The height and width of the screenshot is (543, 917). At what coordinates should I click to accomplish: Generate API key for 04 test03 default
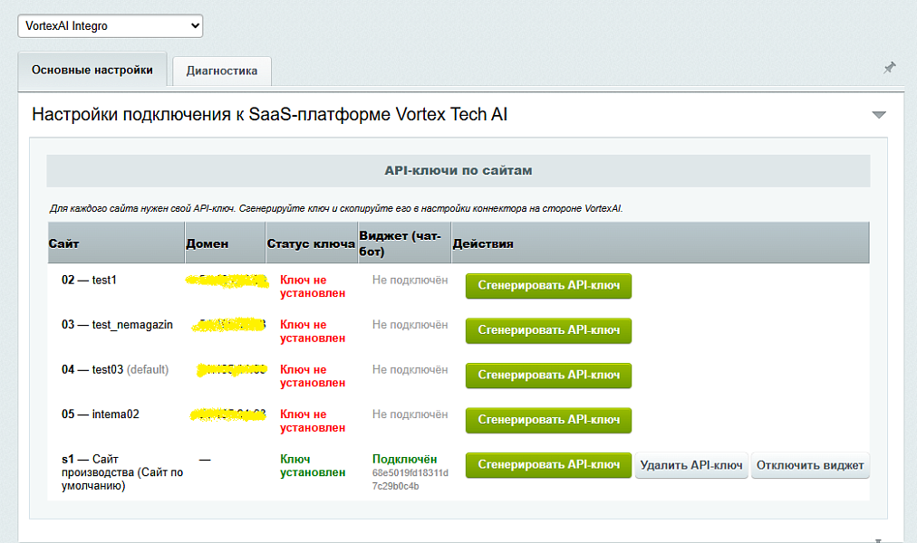click(x=548, y=376)
